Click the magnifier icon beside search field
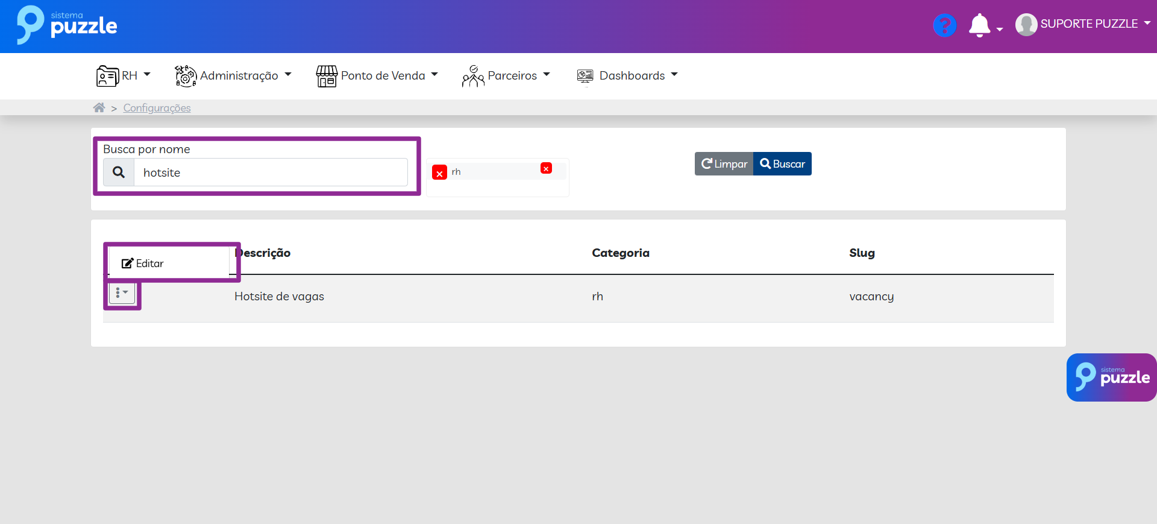Viewport: 1157px width, 524px height. [119, 172]
